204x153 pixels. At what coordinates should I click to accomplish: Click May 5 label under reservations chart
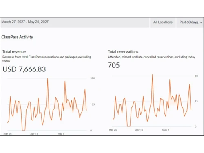pos(166,130)
